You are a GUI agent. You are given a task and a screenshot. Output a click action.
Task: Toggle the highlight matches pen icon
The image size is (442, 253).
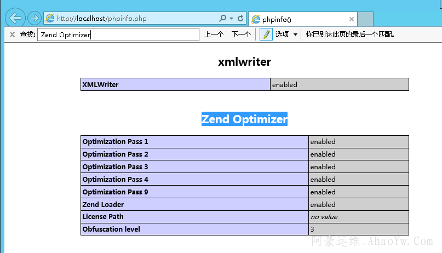[x=266, y=34]
